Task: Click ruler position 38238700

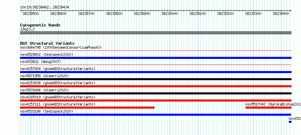Action: tap(87, 14)
